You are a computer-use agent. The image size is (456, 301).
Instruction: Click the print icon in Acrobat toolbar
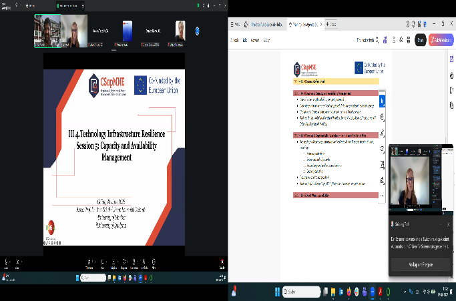pyautogui.click(x=409, y=40)
